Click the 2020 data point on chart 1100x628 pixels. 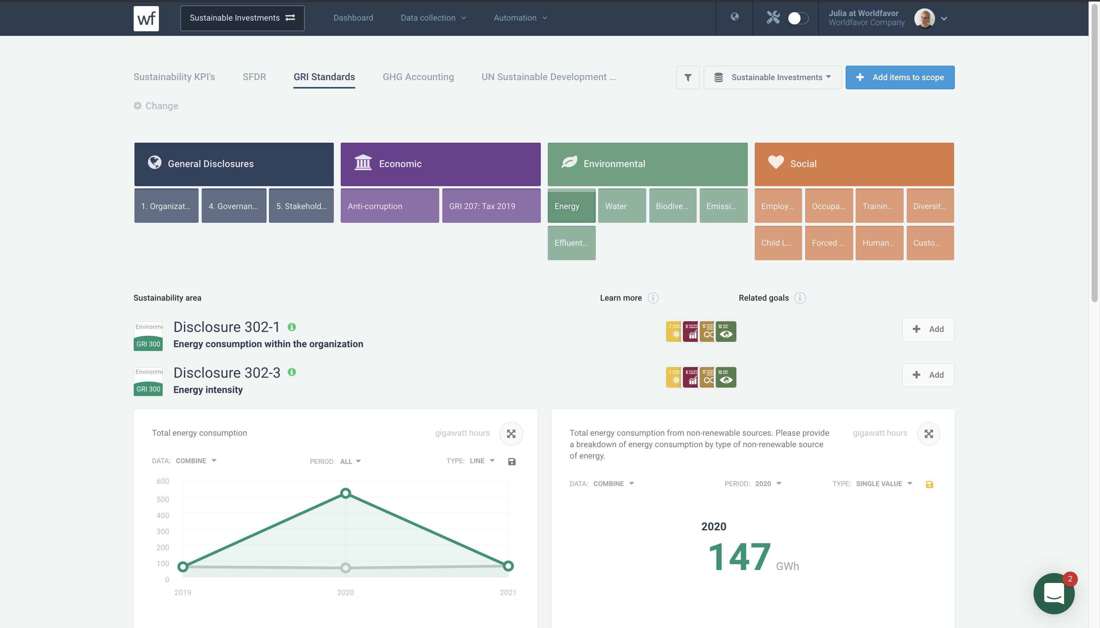(345, 493)
